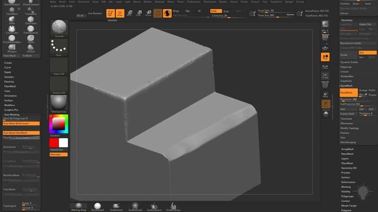Open the Alpha Off picker
378x212 pixels.
tap(58, 67)
